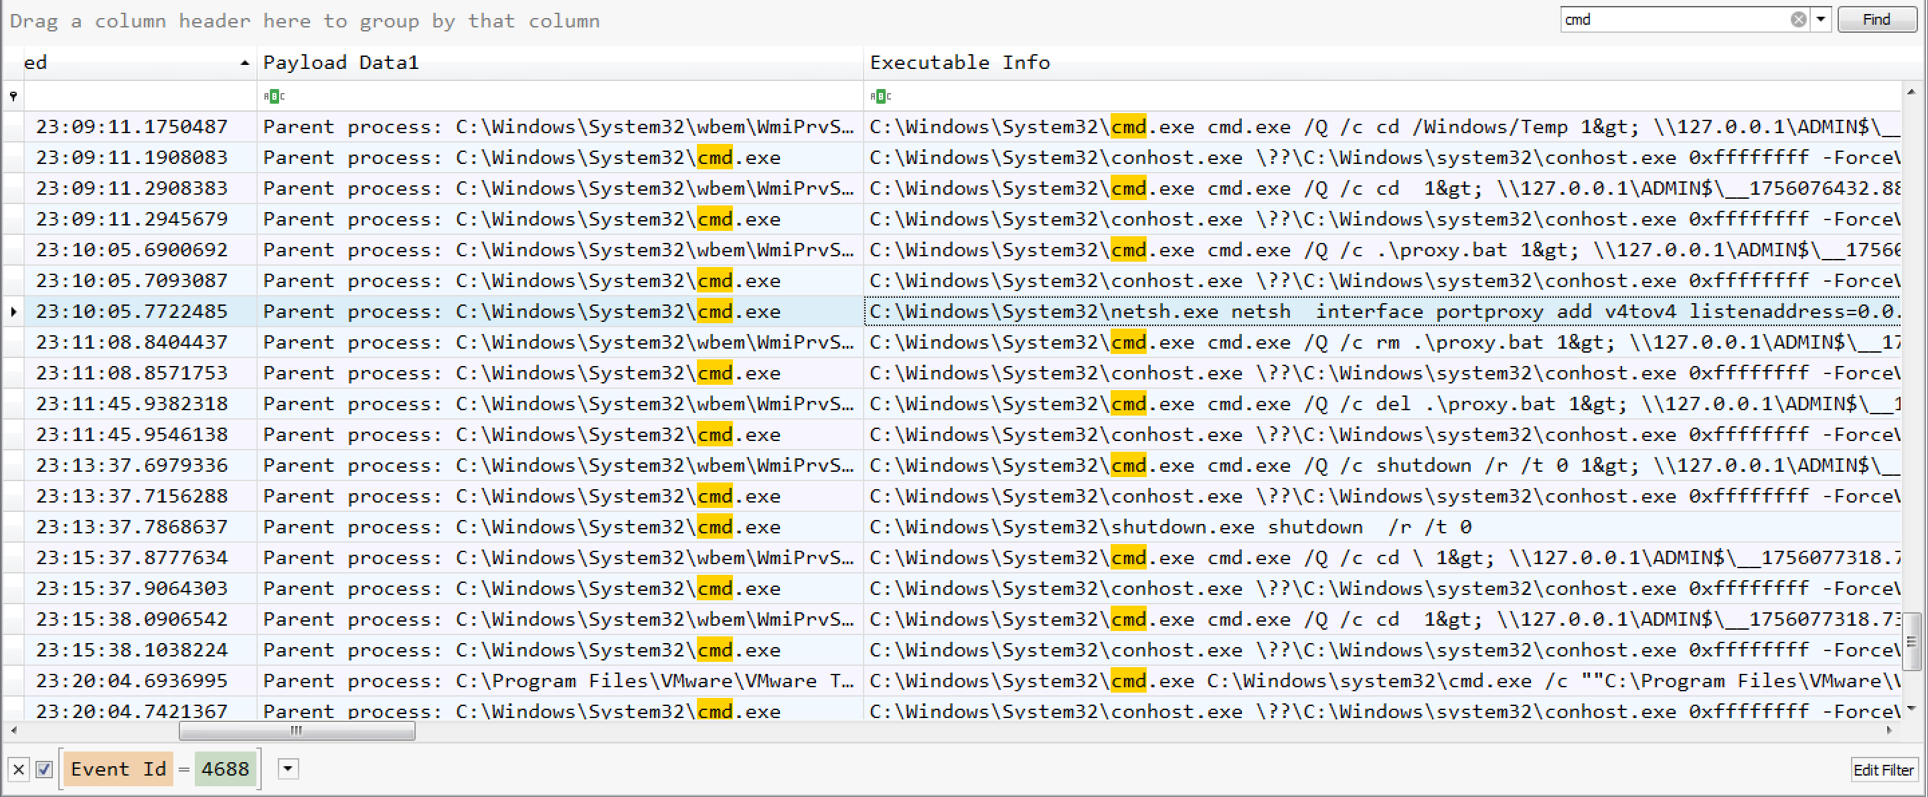Open the find box dropdown arrow
The image size is (1928, 797).
[1820, 19]
